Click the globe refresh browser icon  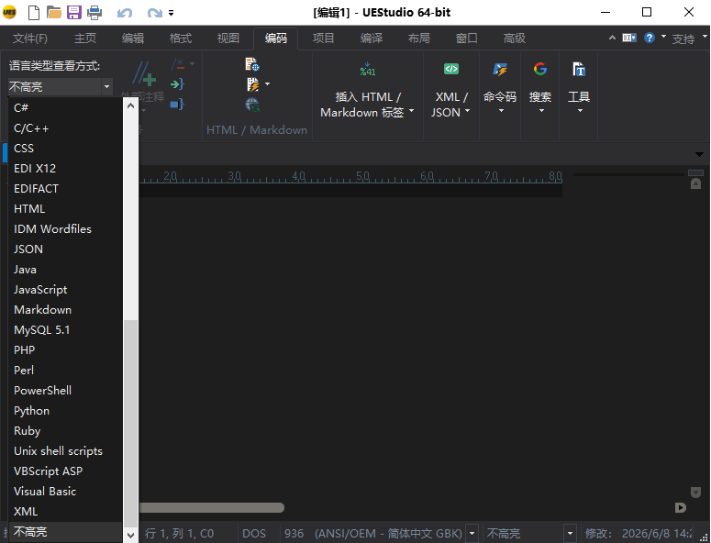(x=252, y=105)
